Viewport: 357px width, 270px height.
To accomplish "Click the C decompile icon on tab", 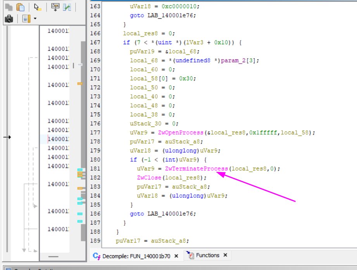I will pos(97,256).
